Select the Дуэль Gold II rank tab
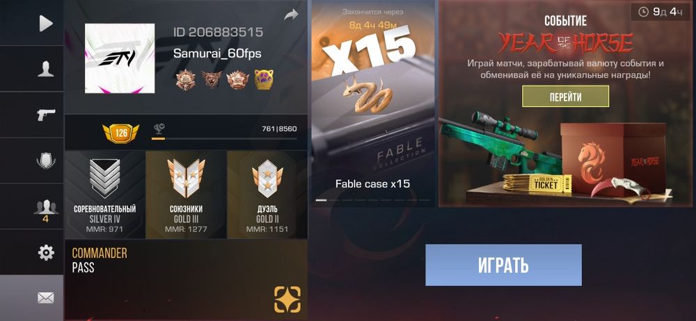This screenshot has height=321, width=696. pos(267,195)
